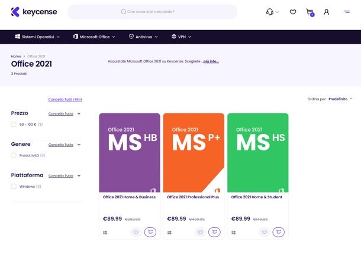361x255 pixels.
Task: Collapse the Genere filter section chevron
Action: click(79, 145)
